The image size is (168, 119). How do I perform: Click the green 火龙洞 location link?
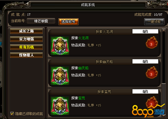point(83,38)
